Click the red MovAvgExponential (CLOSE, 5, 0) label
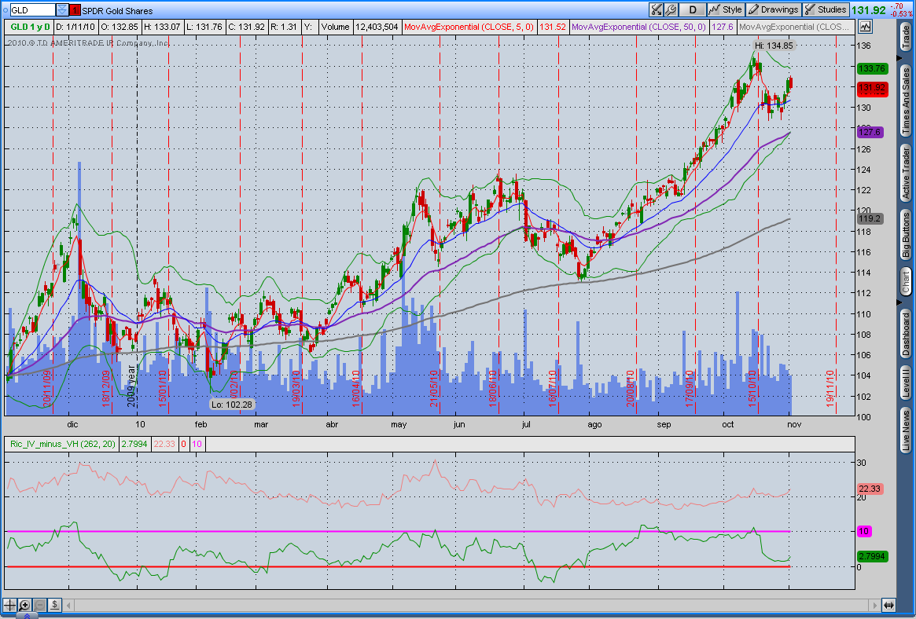 (x=469, y=27)
